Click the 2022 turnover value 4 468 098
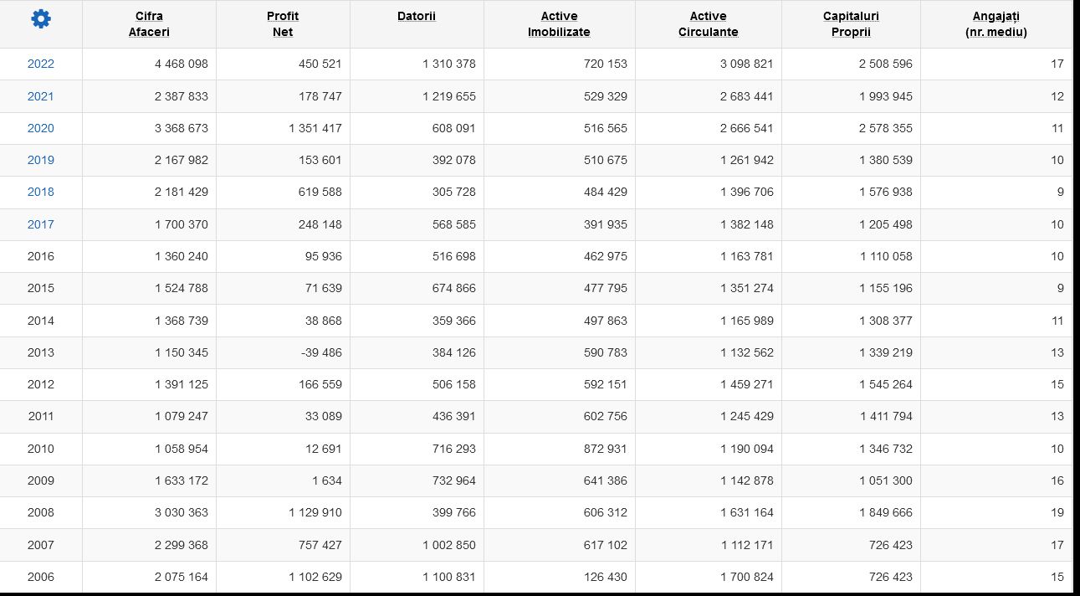 point(182,64)
